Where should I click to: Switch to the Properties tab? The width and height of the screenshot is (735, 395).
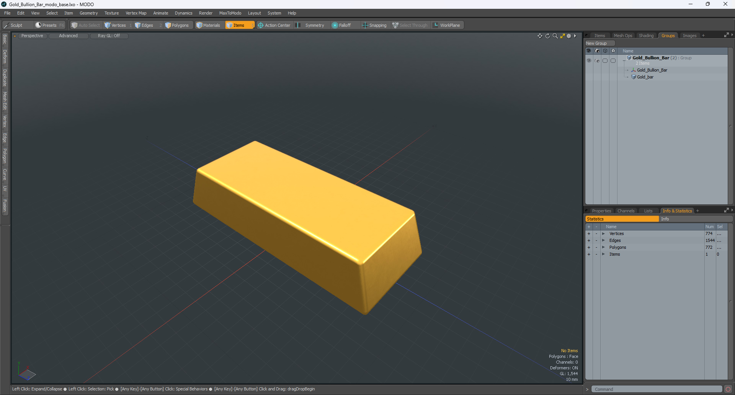(x=601, y=211)
